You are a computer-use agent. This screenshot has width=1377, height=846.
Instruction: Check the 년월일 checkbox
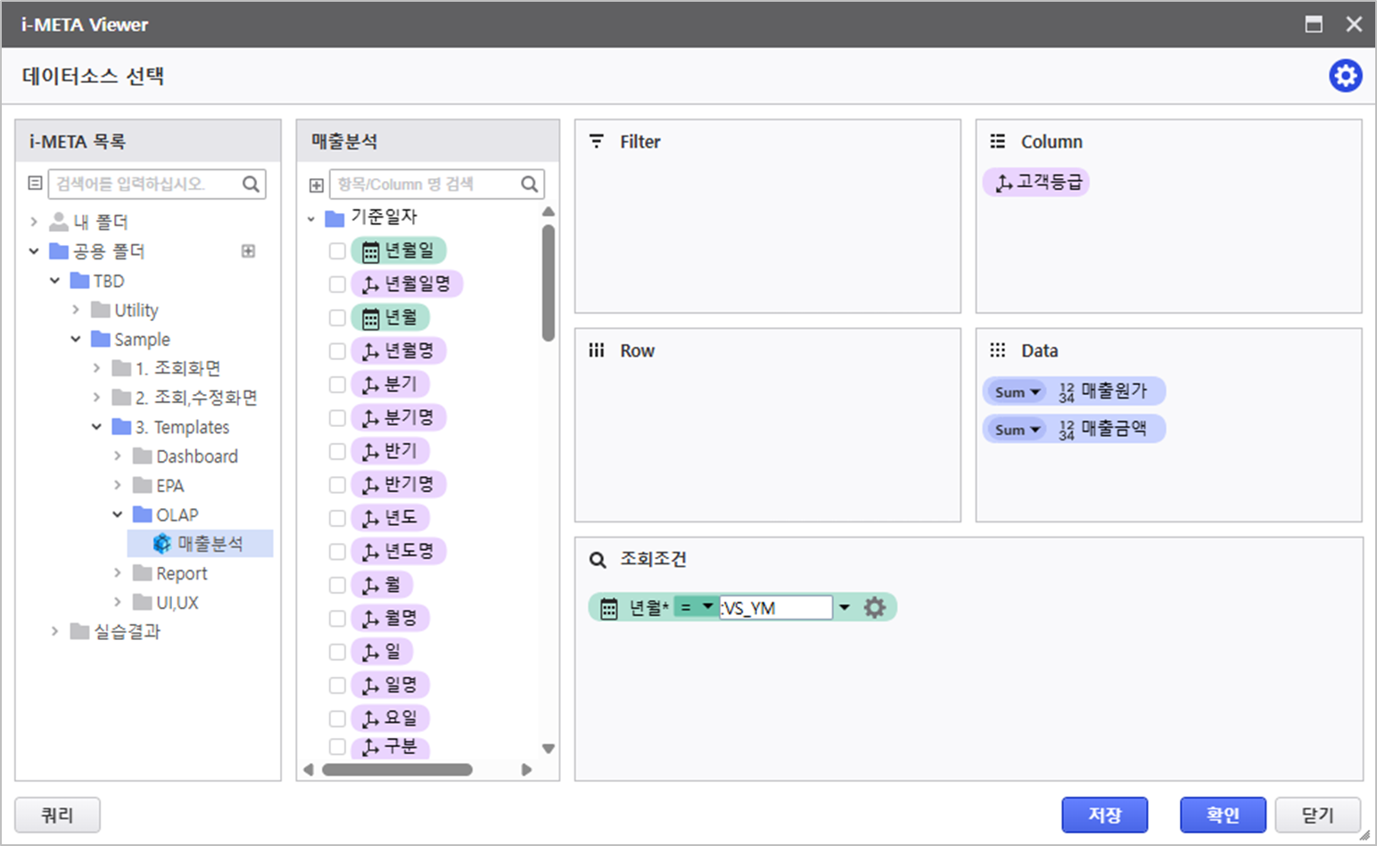[337, 251]
